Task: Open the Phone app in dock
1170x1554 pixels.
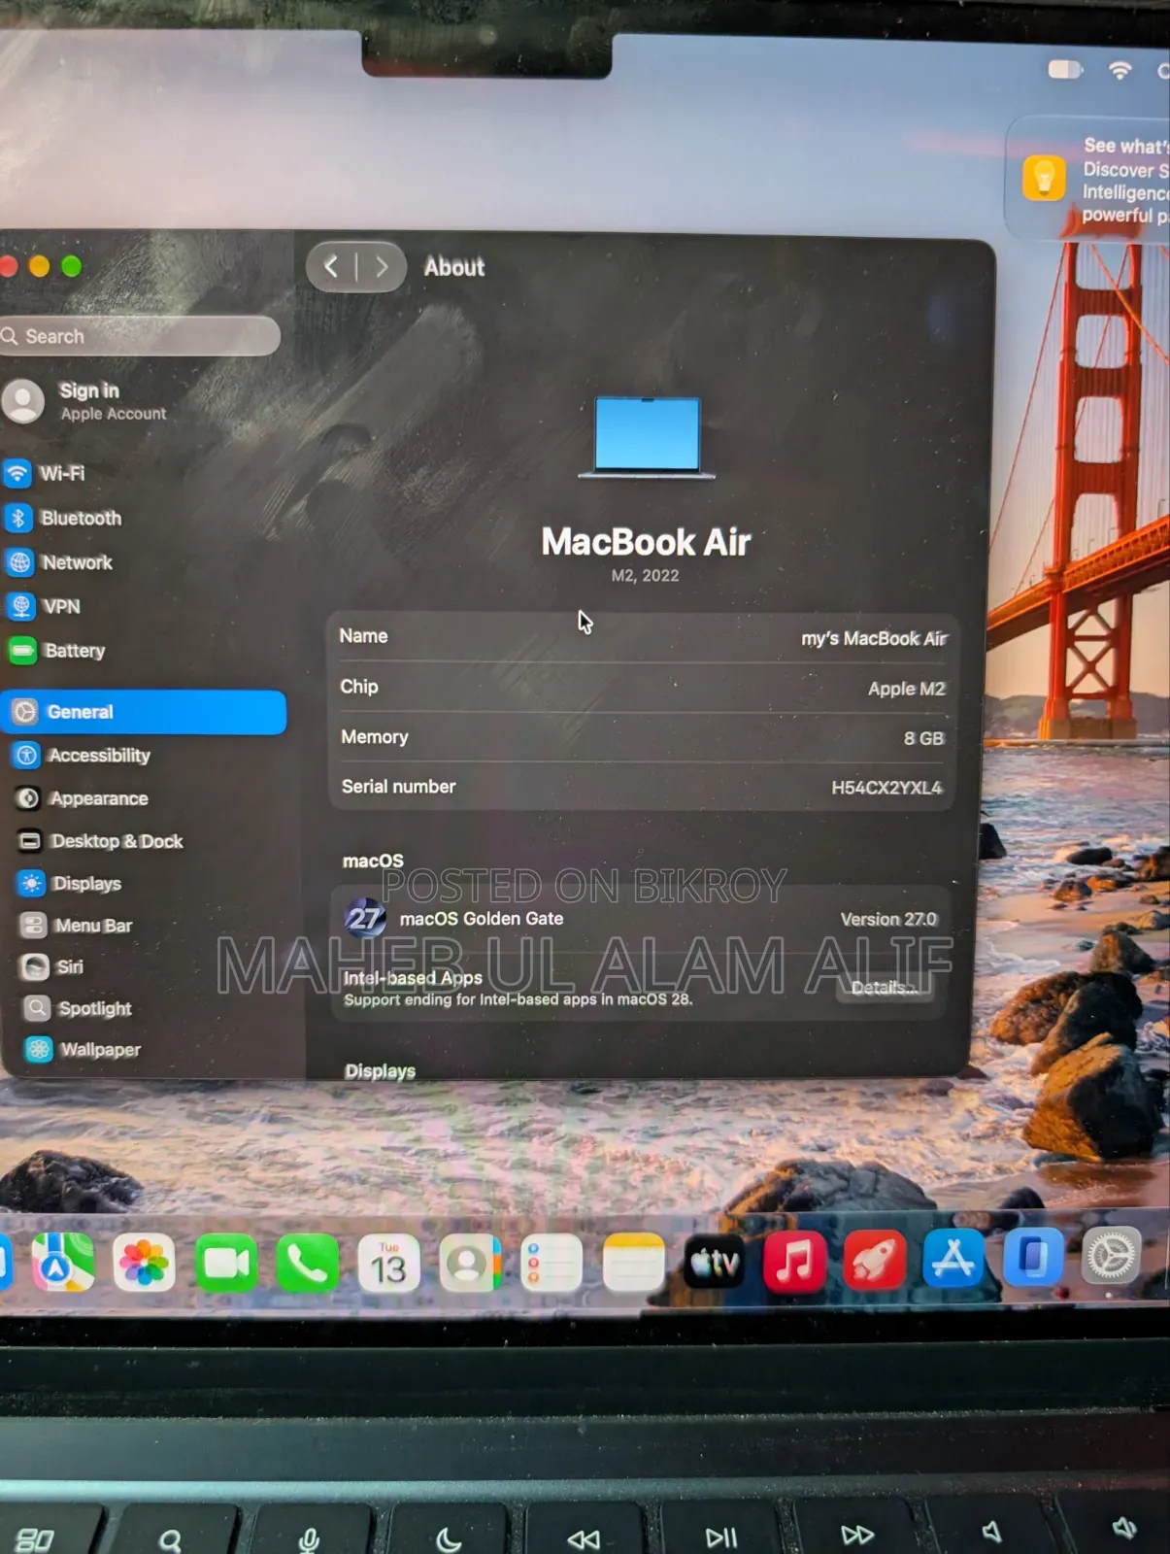Action: [x=308, y=1264]
